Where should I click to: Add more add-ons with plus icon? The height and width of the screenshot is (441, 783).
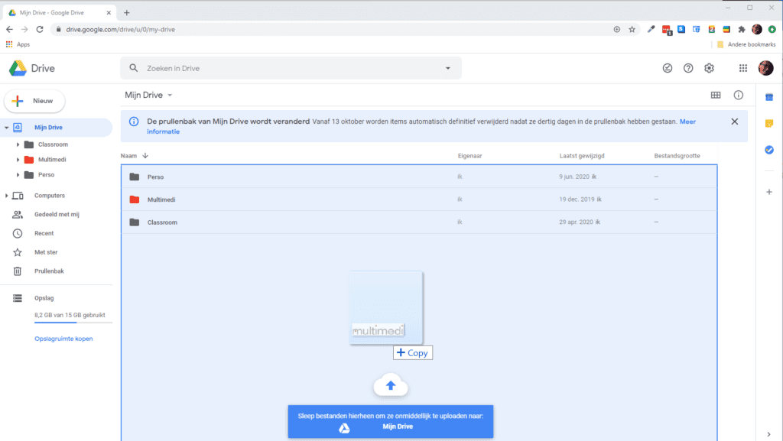pos(769,192)
